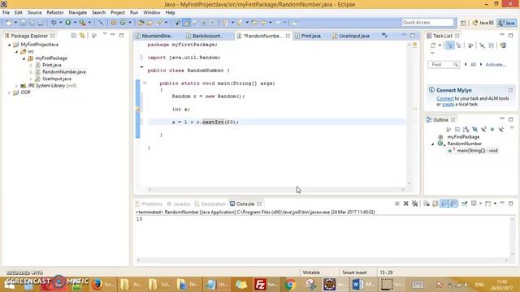Open the Display Selected Console dropdown arrow

point(480,204)
